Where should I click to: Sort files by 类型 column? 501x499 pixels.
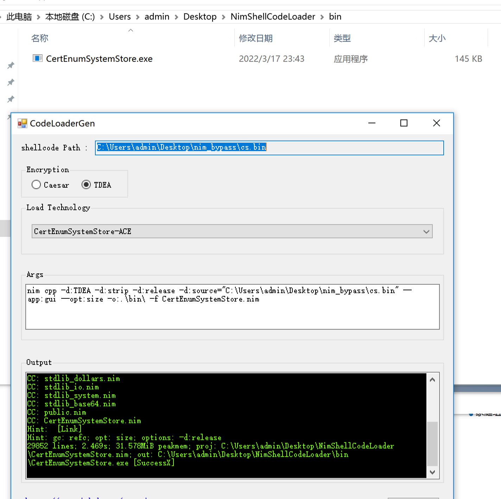(x=342, y=38)
